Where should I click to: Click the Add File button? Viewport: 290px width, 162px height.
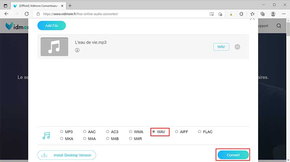51,25
